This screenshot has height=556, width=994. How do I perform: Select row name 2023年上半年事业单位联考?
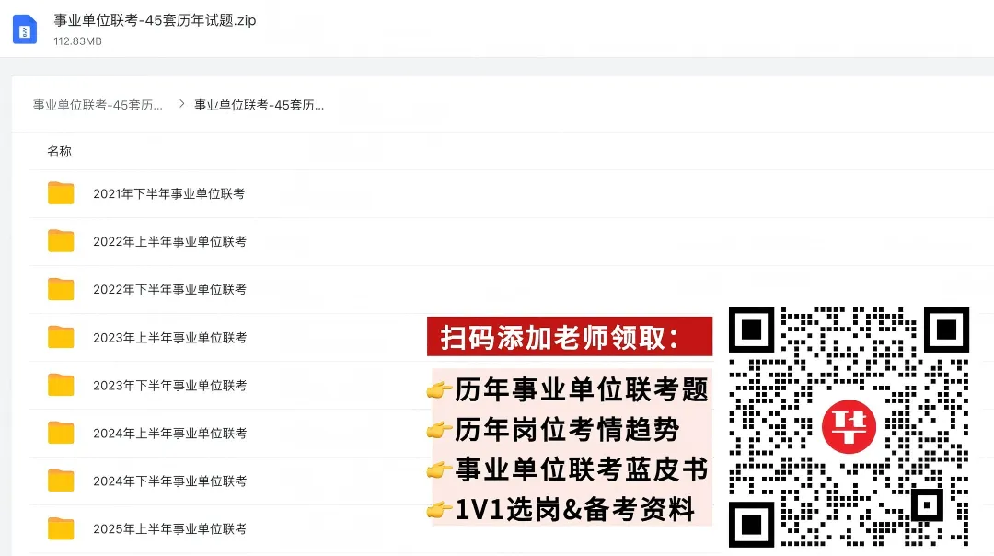click(169, 338)
